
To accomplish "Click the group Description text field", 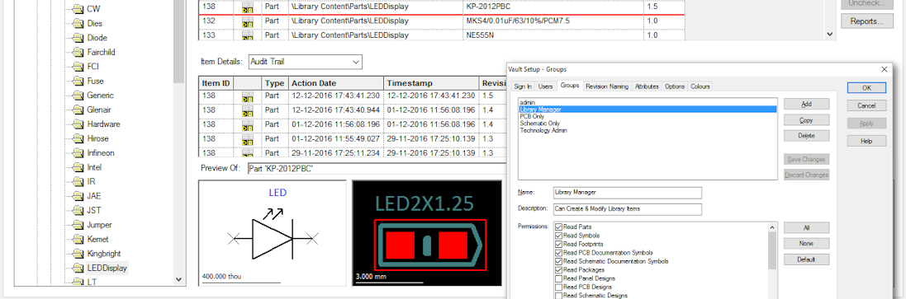I will 627,208.
